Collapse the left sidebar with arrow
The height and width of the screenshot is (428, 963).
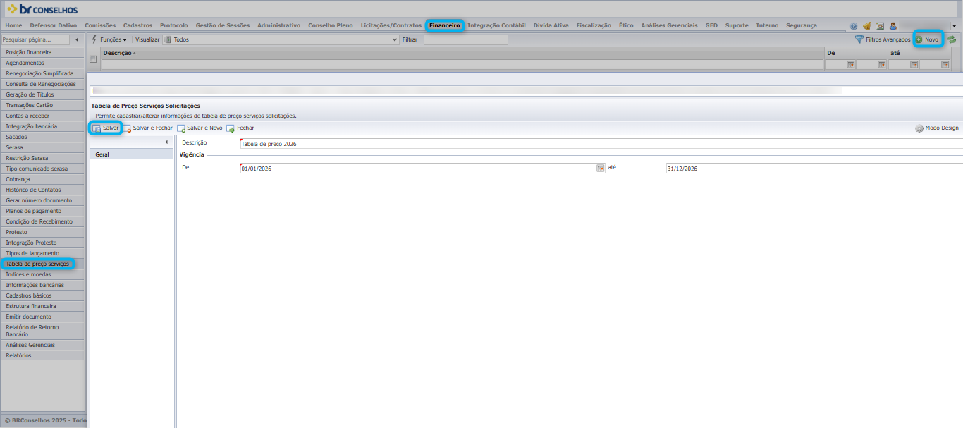click(x=77, y=40)
